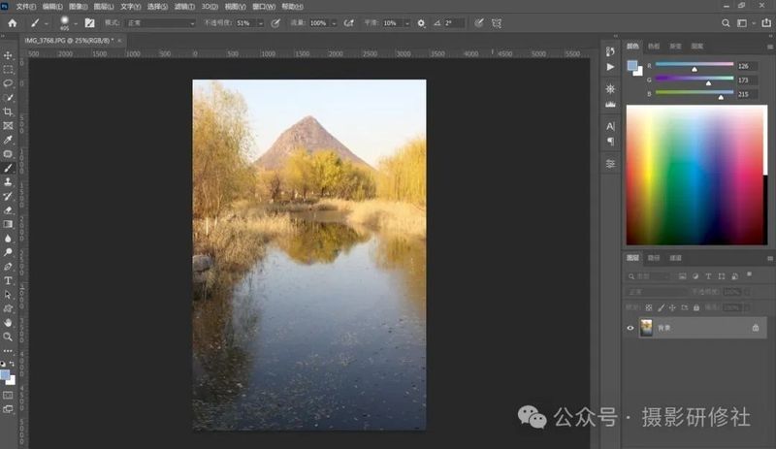Screen dimensions: 776x449
Task: Open the 3D menu
Action: pyautogui.click(x=210, y=7)
